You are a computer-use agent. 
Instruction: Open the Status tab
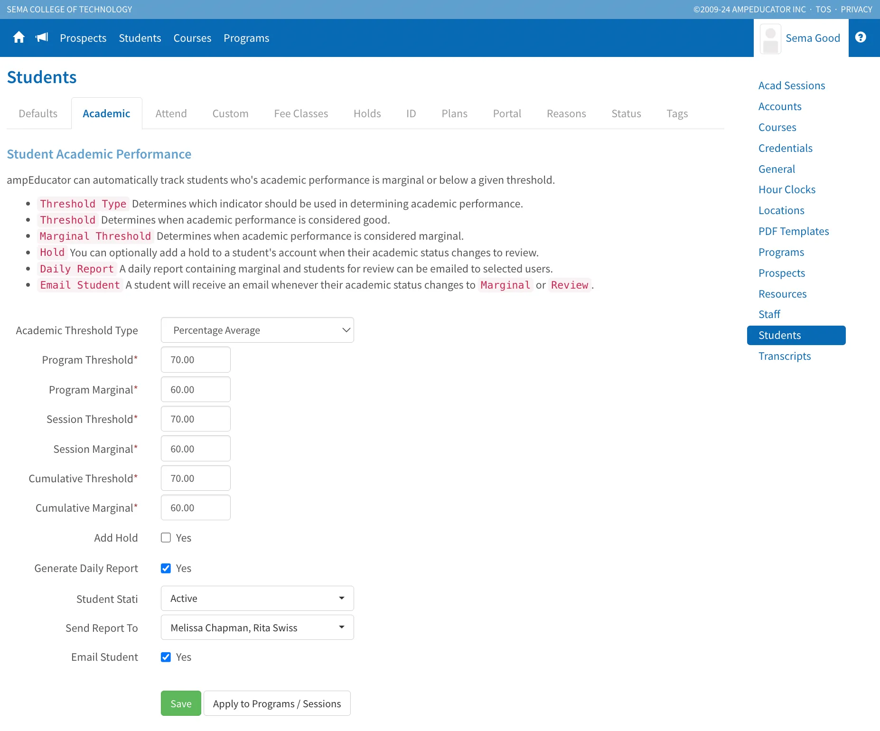tap(626, 113)
